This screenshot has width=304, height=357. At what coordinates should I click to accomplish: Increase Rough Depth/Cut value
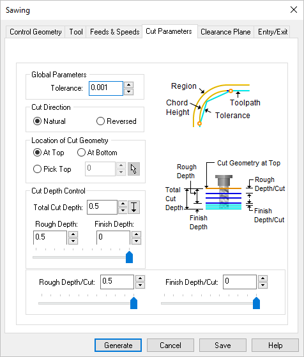[140, 278]
